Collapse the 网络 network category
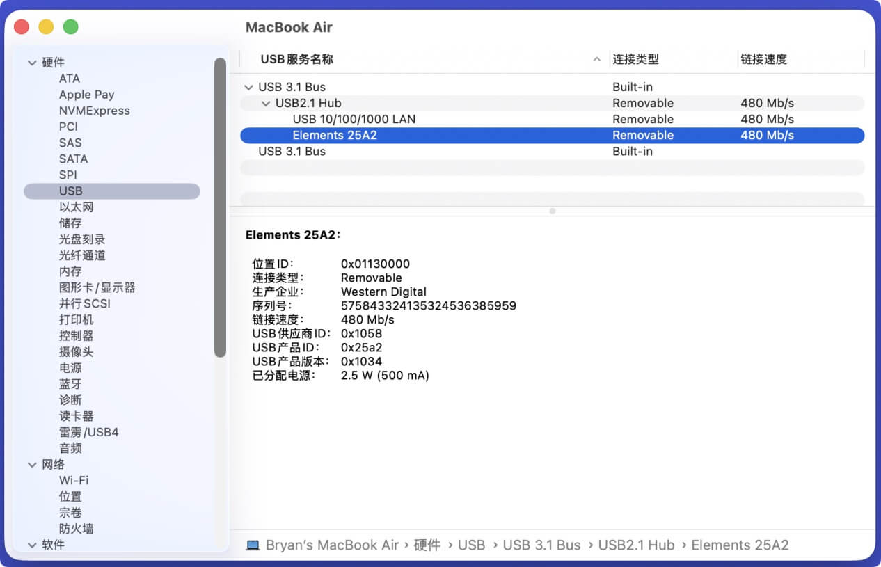Viewport: 881px width, 567px height. click(33, 464)
